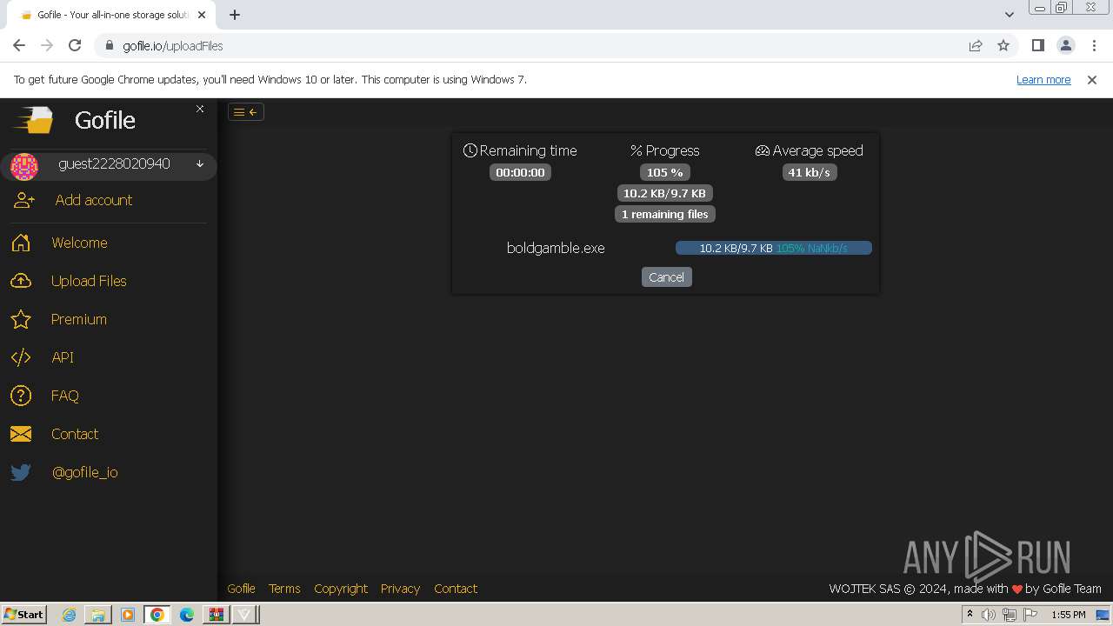1113x626 pixels.
Task: Click the Remaining time clock icon
Action: 470,150
